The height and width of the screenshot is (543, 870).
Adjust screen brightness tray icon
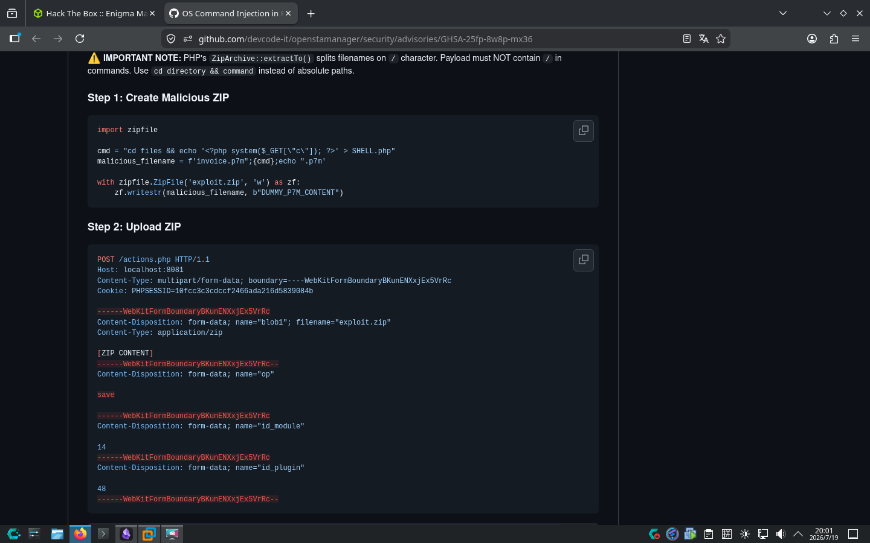tap(745, 534)
